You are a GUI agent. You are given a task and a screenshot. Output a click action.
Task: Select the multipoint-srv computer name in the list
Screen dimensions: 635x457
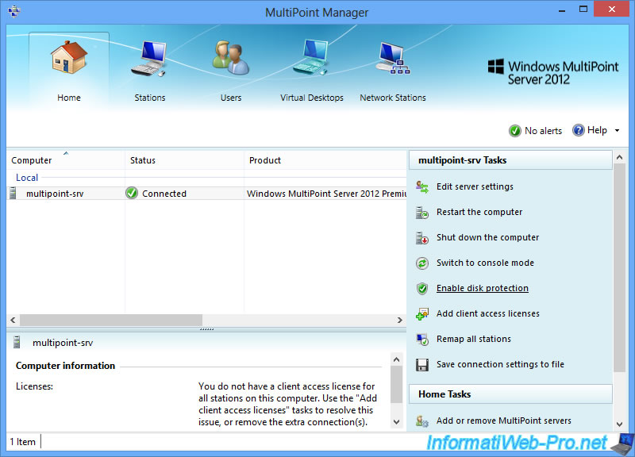[55, 194]
